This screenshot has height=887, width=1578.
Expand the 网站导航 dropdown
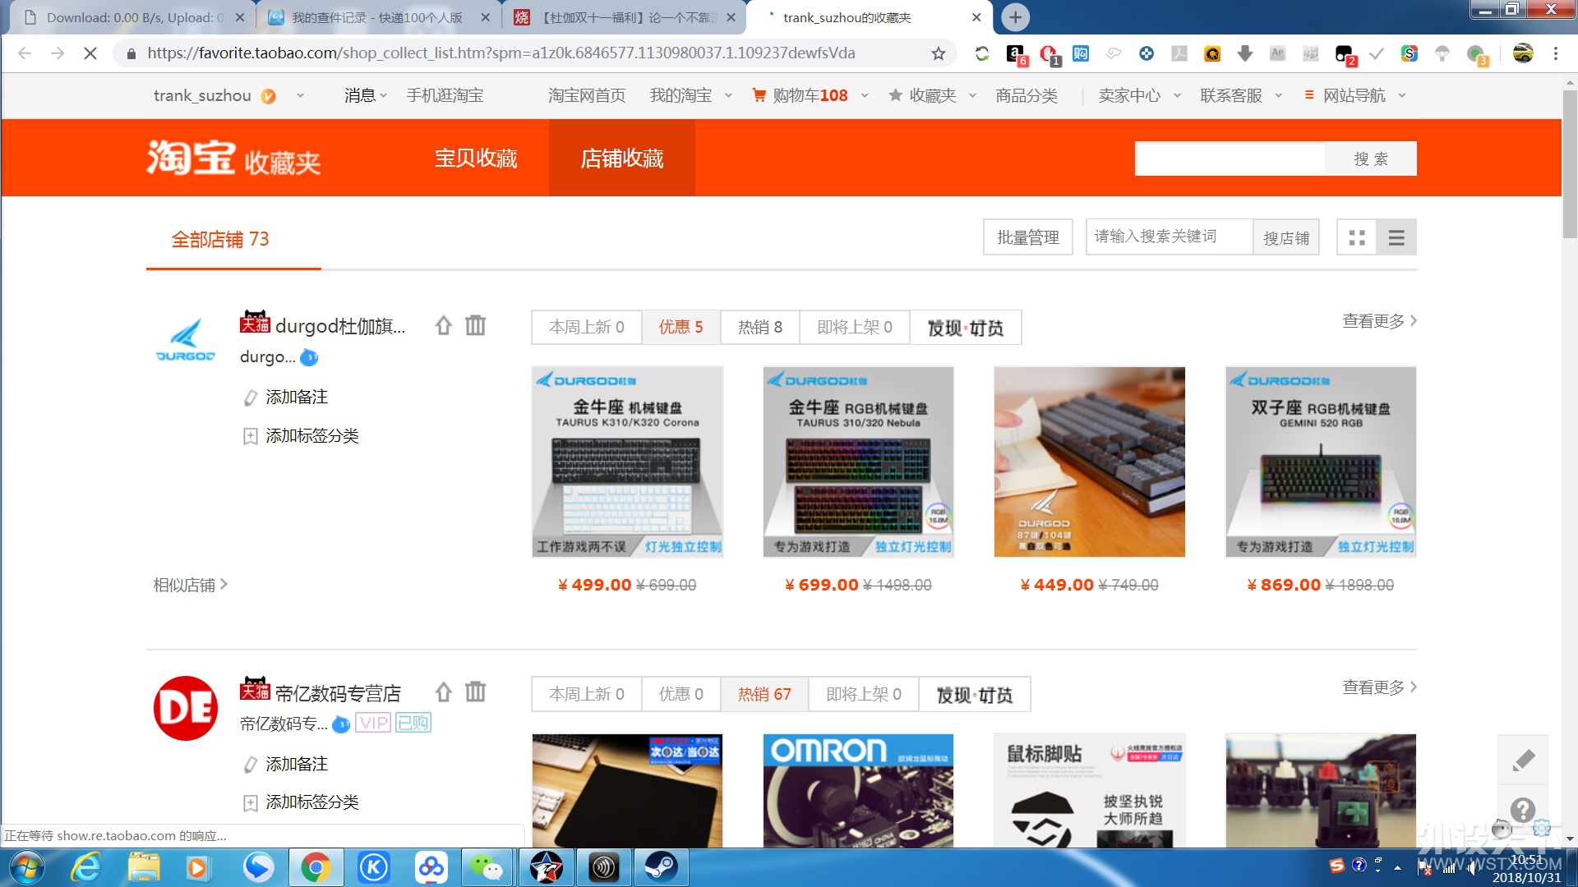pyautogui.click(x=1401, y=96)
